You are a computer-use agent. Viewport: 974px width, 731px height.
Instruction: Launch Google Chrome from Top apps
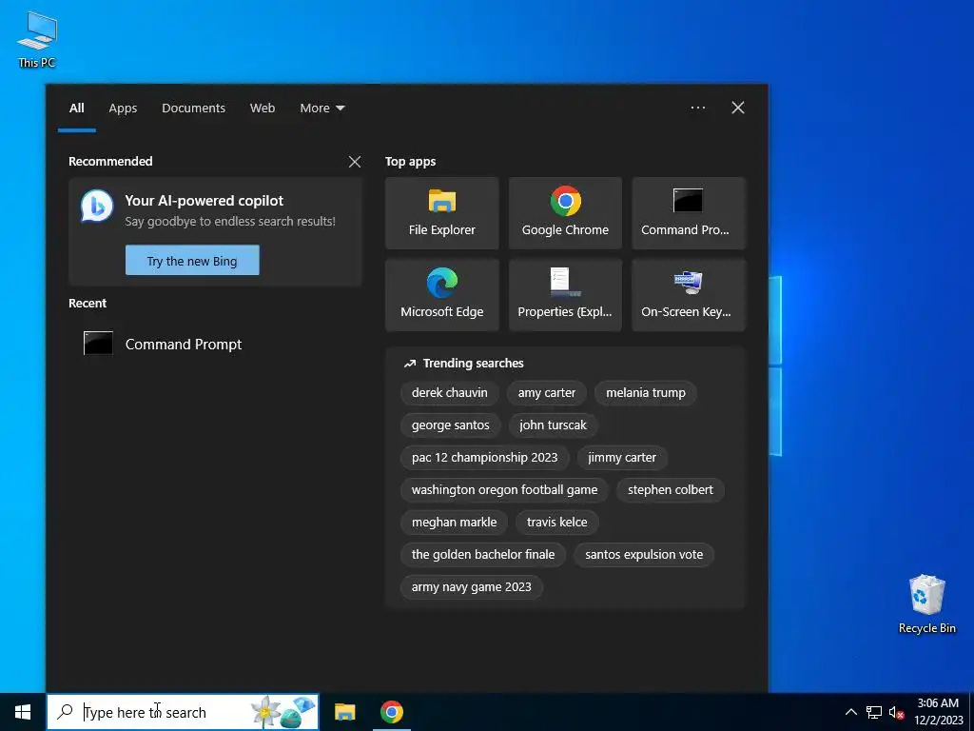click(565, 213)
